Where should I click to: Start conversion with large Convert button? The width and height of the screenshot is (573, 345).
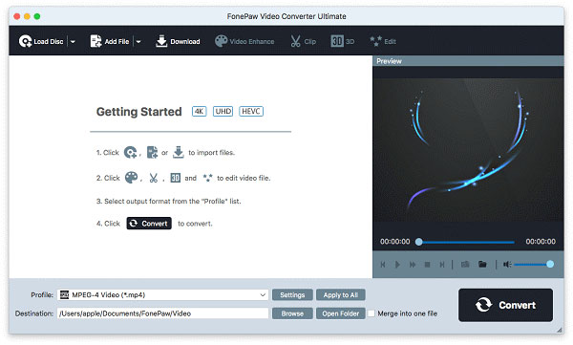(505, 305)
